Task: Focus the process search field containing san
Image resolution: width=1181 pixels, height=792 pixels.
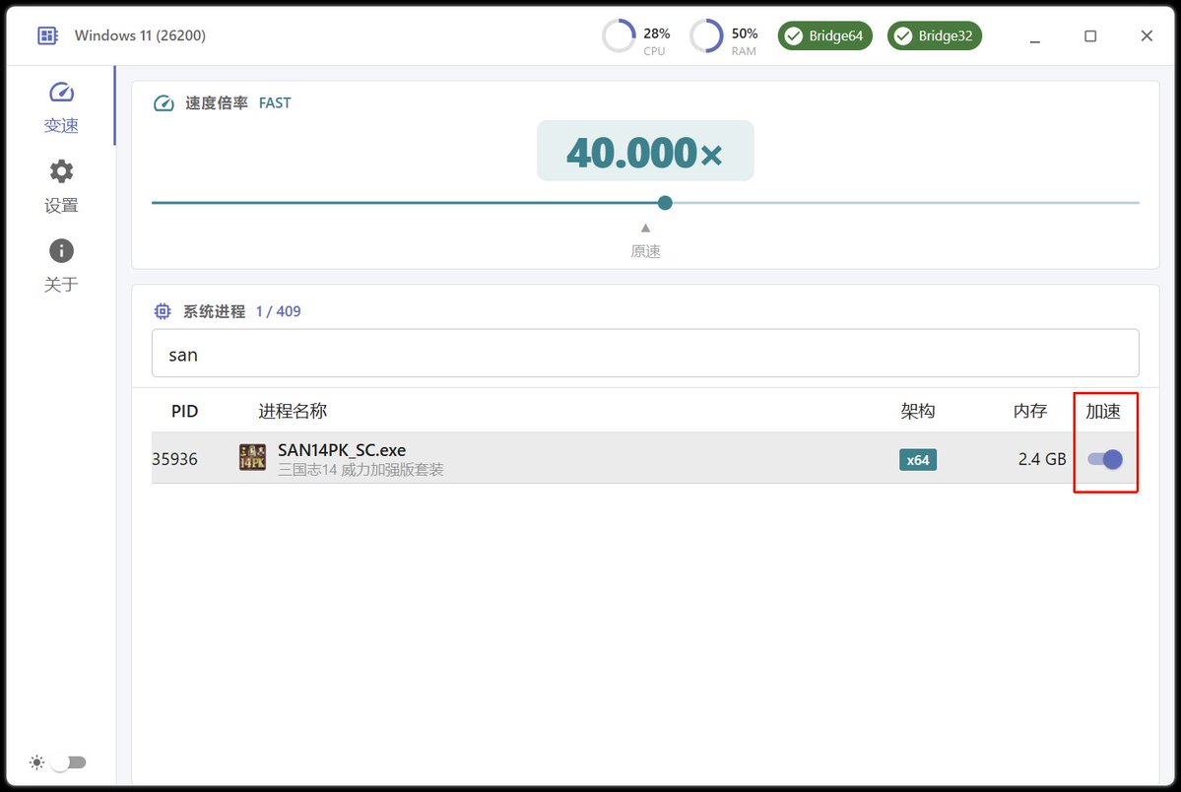Action: coord(645,353)
